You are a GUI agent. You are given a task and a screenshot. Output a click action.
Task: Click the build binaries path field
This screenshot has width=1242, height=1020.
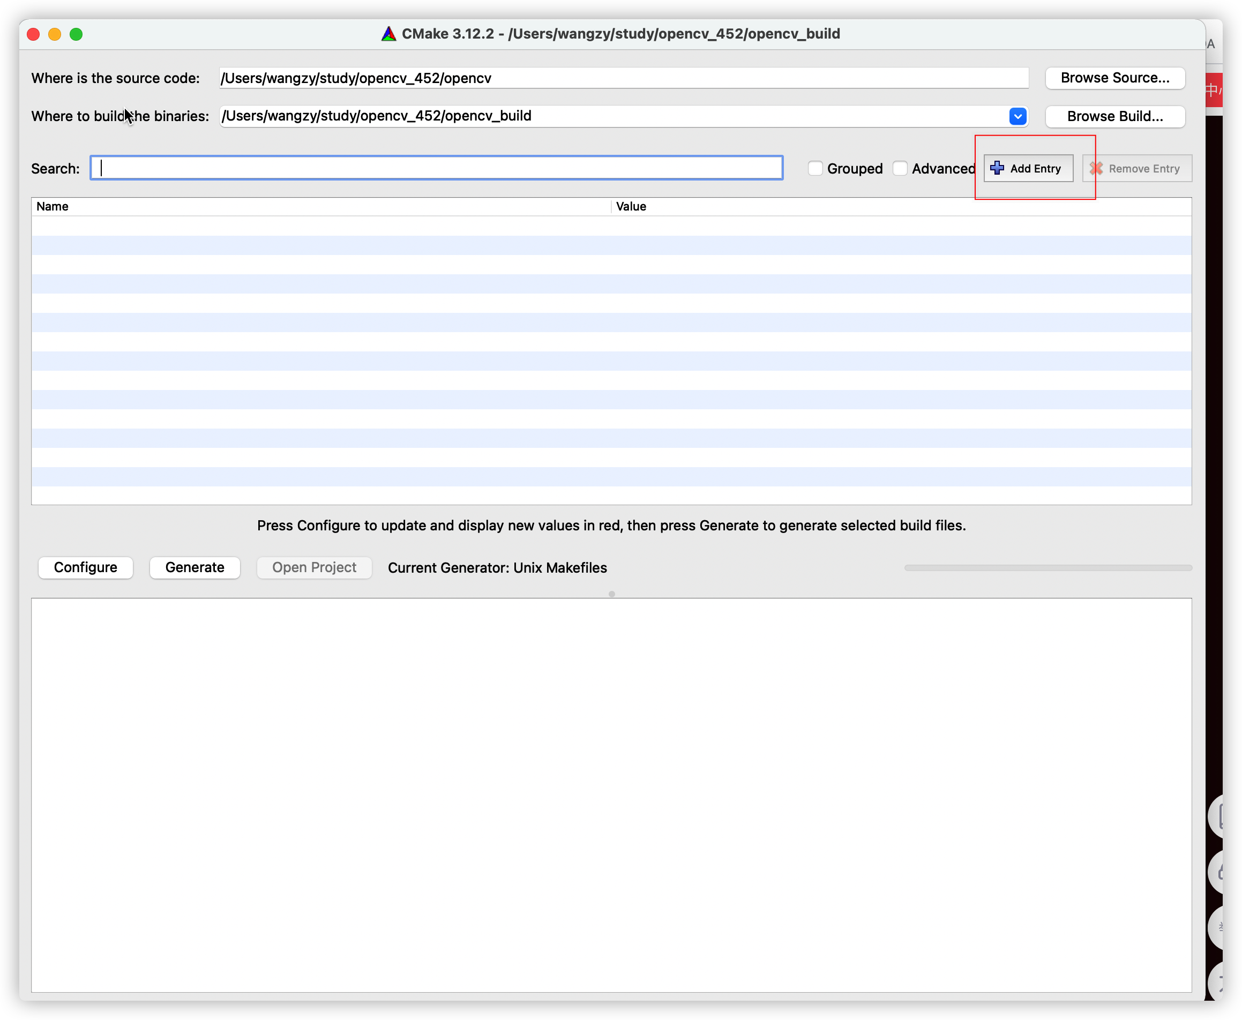(x=611, y=116)
